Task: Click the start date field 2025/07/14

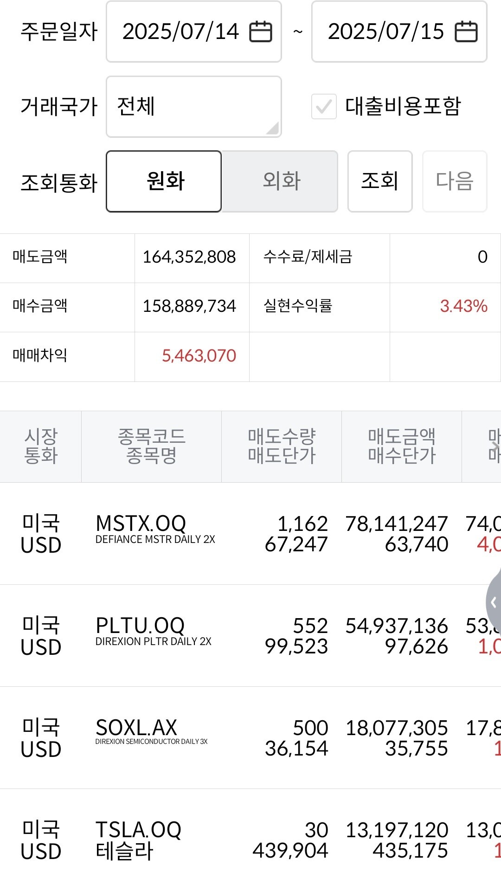Action: click(181, 32)
